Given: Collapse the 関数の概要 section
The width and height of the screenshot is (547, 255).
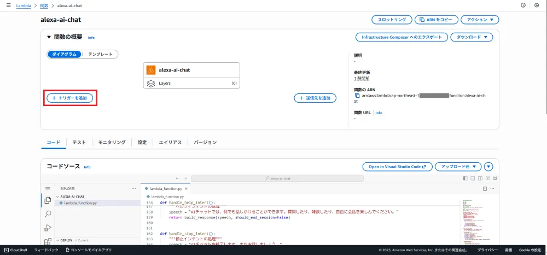Looking at the screenshot, I should 49,37.
